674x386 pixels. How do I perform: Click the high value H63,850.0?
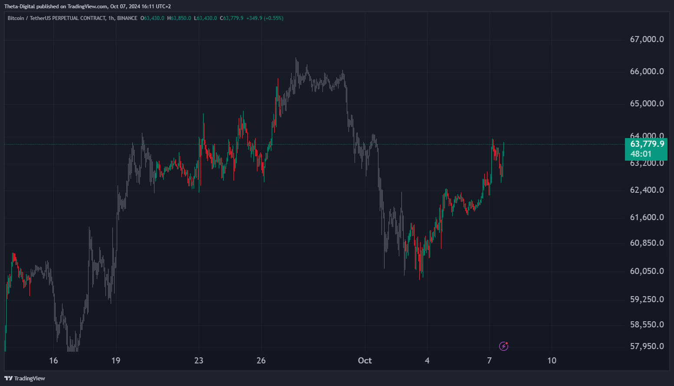[x=179, y=18]
